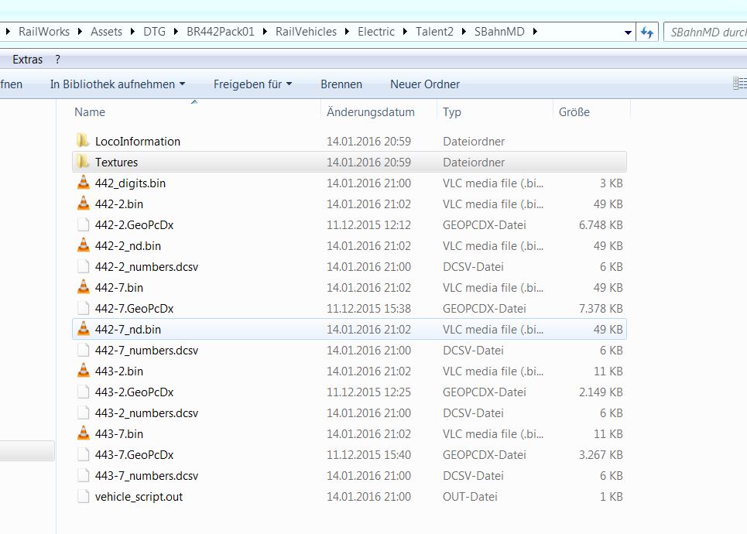This screenshot has width=747, height=534.
Task: Click the SBahnMD search input field
Action: [704, 33]
